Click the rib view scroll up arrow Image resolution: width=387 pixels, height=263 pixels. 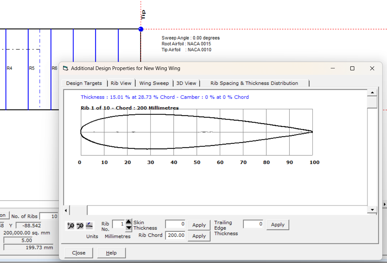(372, 93)
